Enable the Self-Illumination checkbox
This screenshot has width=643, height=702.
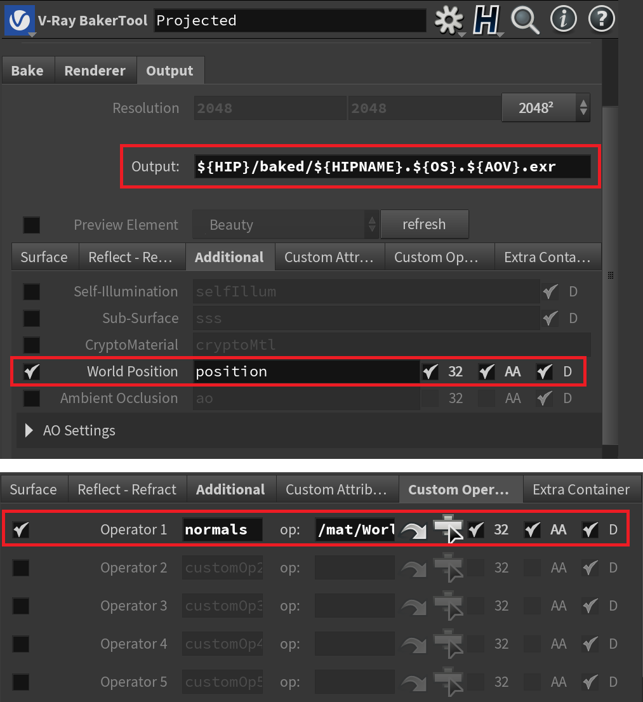(x=31, y=292)
